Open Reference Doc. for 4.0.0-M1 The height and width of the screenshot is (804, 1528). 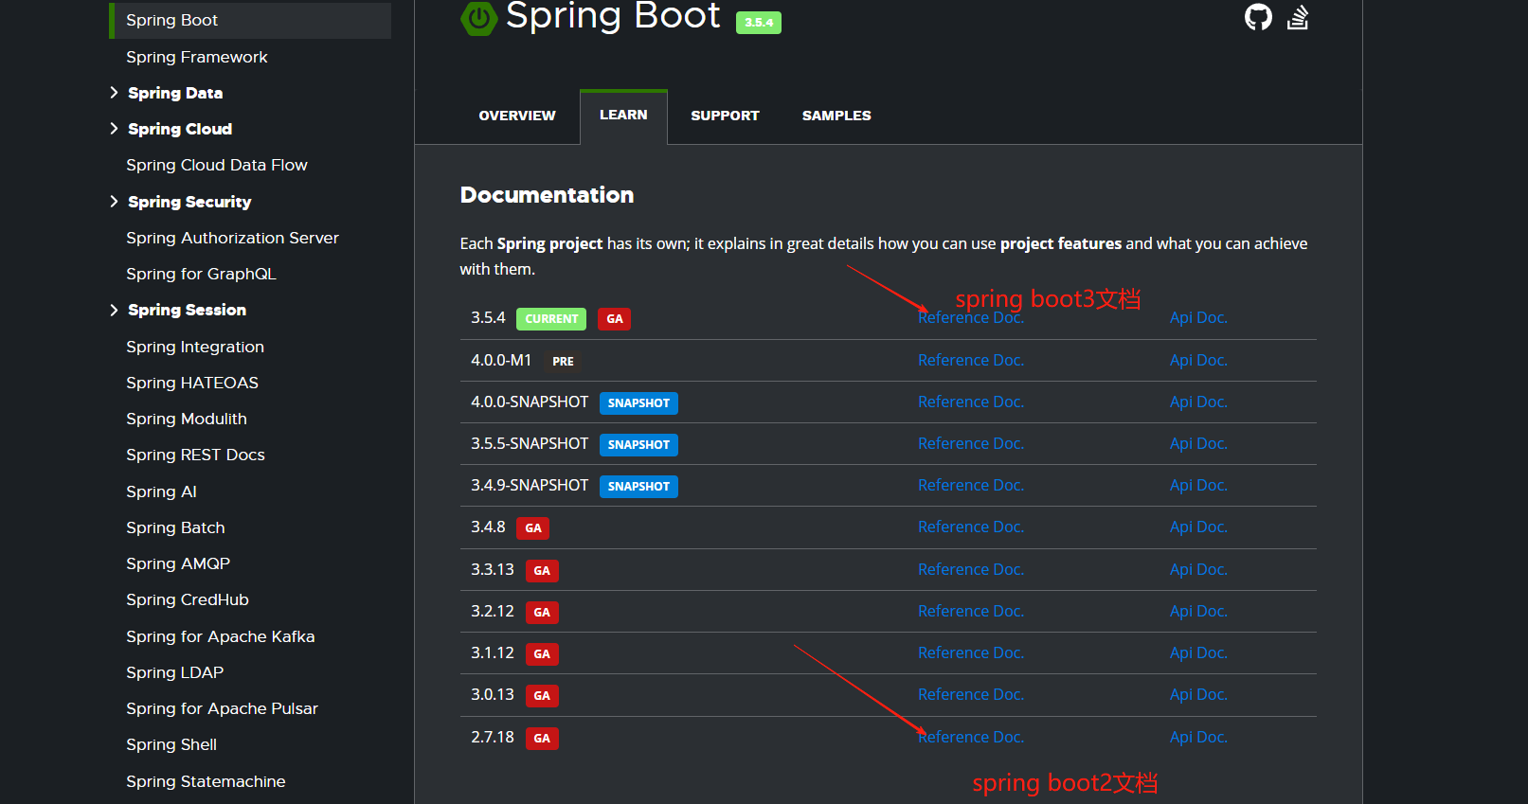click(971, 360)
